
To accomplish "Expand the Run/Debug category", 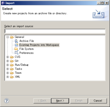I will tap(8, 65).
